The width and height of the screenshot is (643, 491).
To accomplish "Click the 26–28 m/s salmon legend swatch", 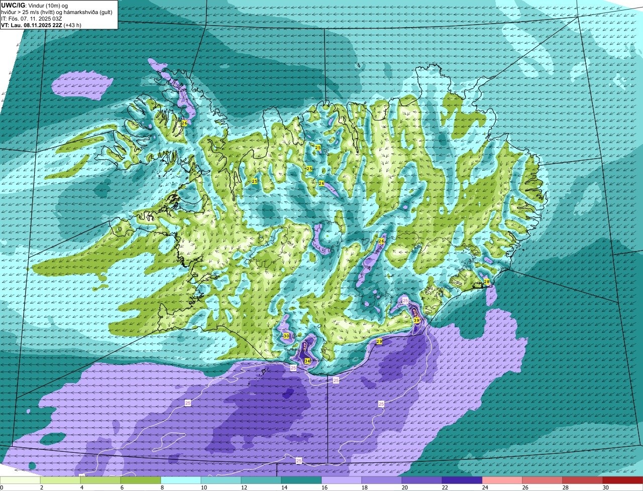I will (543, 480).
